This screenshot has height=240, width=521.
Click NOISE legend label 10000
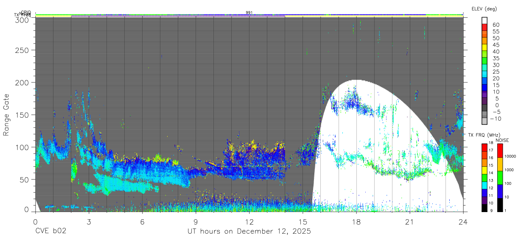510,157
